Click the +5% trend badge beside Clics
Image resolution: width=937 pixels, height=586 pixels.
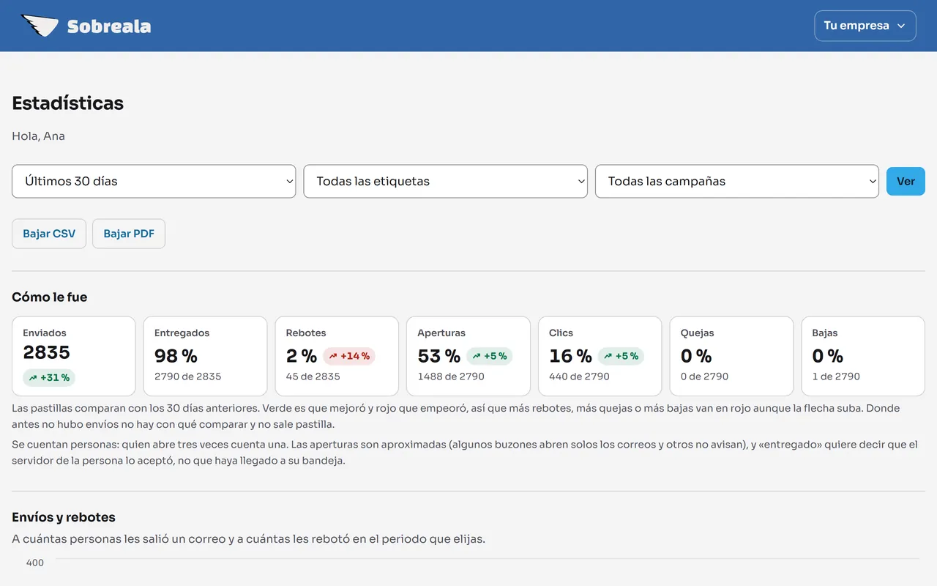pos(621,356)
